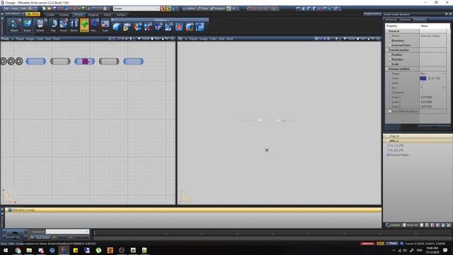The height and width of the screenshot is (255, 453).
Task: Click the Isolated button
Action: [394, 225]
